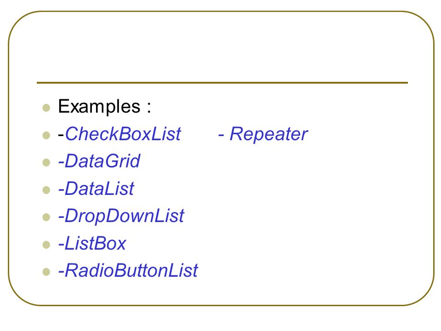Click the bullet beside Examples

click(x=46, y=108)
